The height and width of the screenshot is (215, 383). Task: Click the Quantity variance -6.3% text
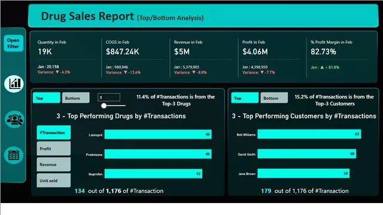[x=54, y=72]
